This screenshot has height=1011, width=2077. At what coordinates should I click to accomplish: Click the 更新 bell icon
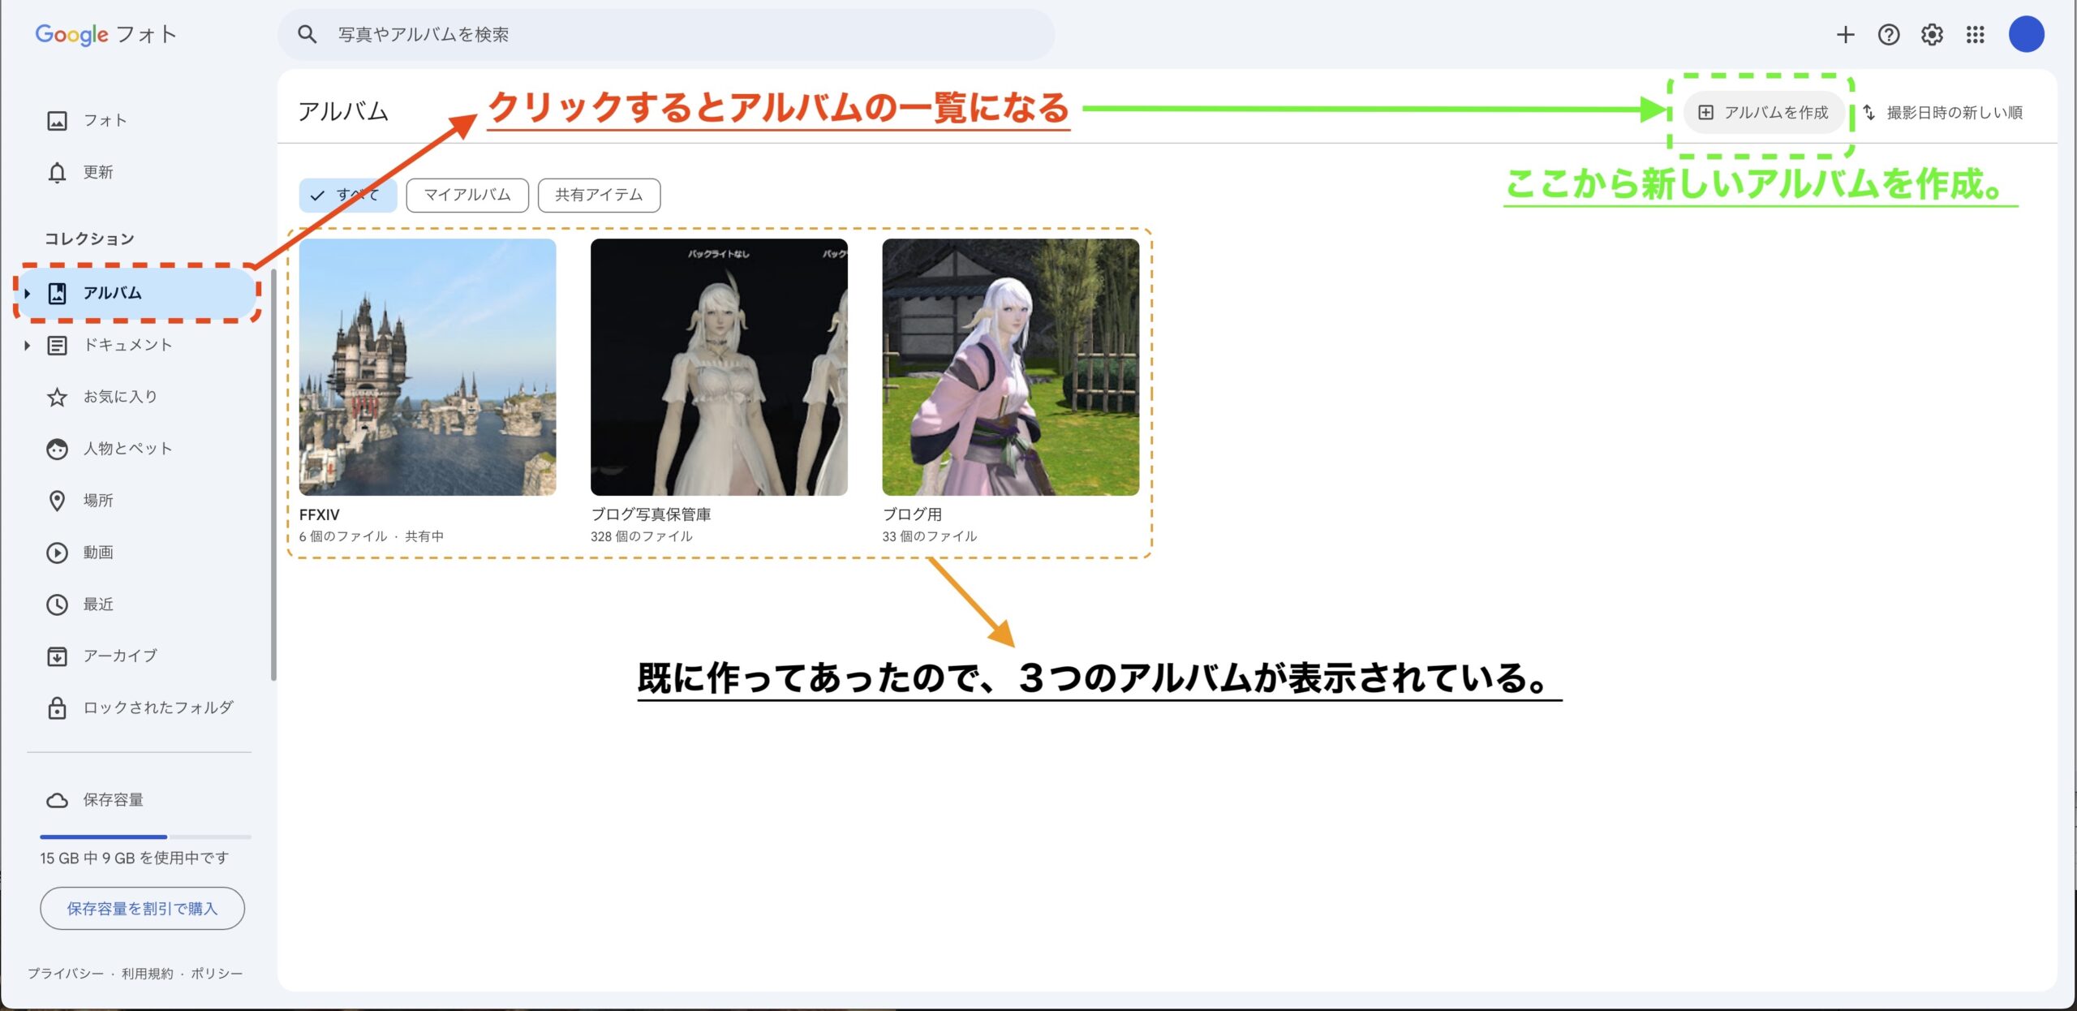(x=57, y=173)
